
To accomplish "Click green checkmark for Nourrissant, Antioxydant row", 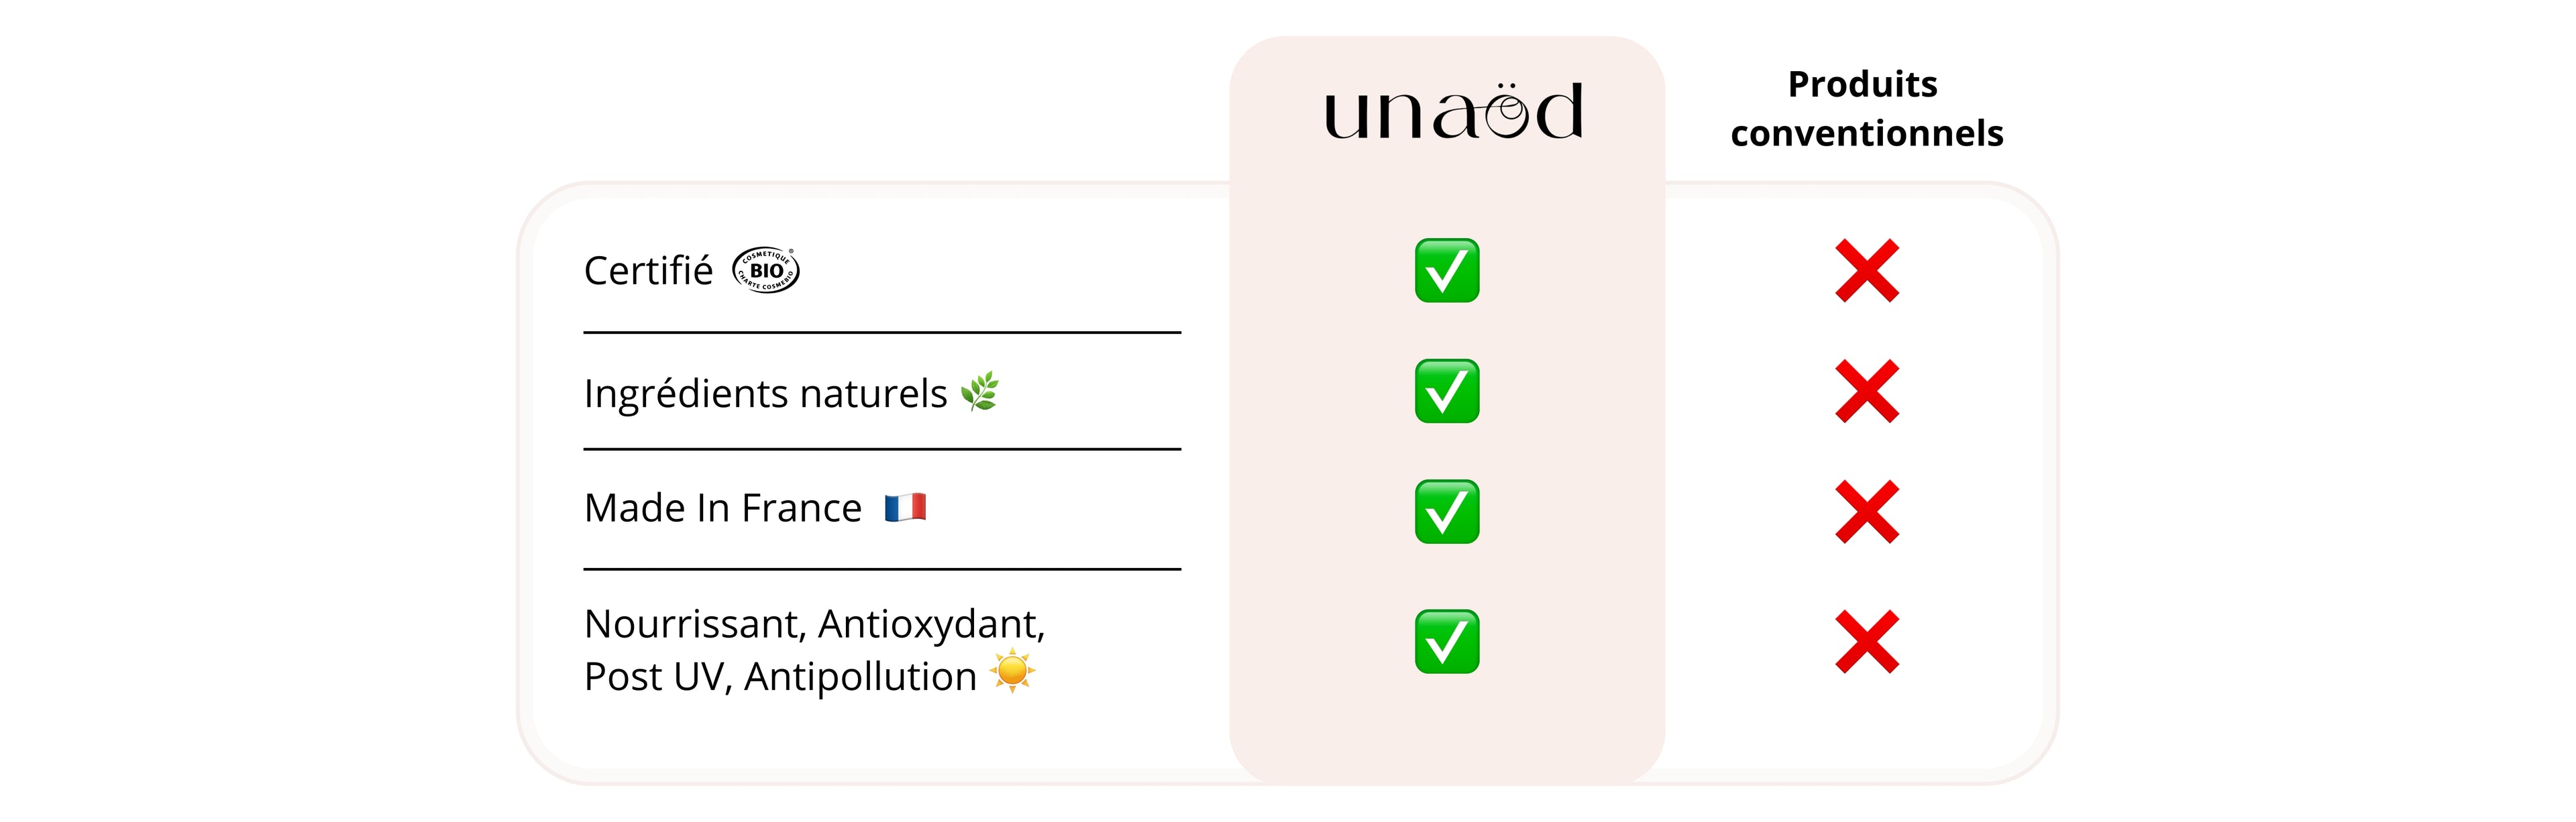I will pyautogui.click(x=1446, y=641).
